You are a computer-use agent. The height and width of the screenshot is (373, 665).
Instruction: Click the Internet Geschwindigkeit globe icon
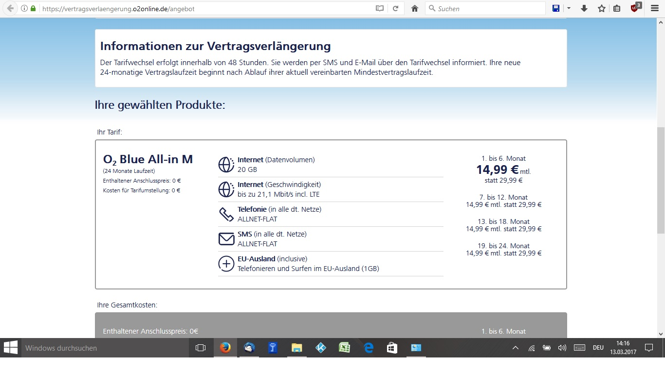[x=226, y=189]
